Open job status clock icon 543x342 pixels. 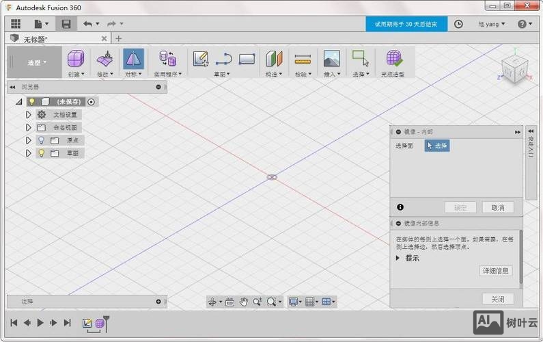[458, 24]
